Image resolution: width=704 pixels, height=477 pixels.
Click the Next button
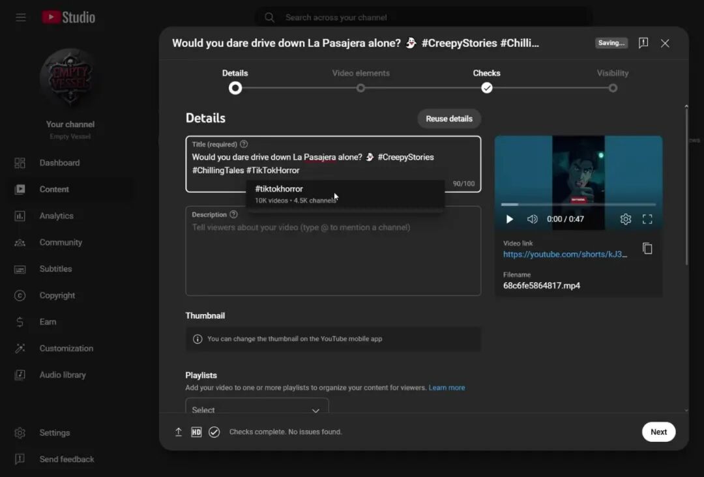coord(658,432)
